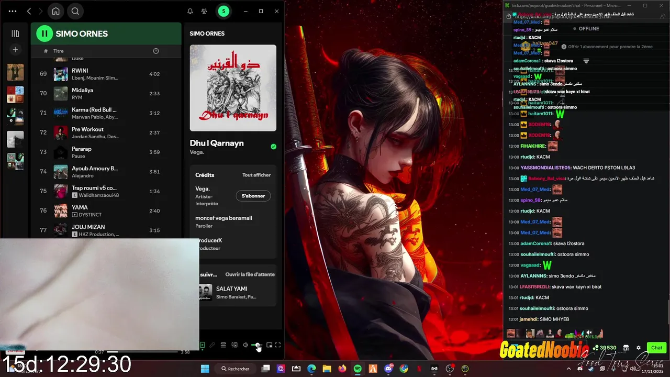Open the queue list icon in player bar
Viewport: 670px width, 377px height.
click(223, 345)
